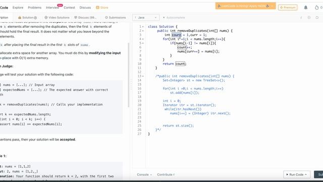Open the Explore menu
This screenshot has width=323, height=182.
click(18, 8)
